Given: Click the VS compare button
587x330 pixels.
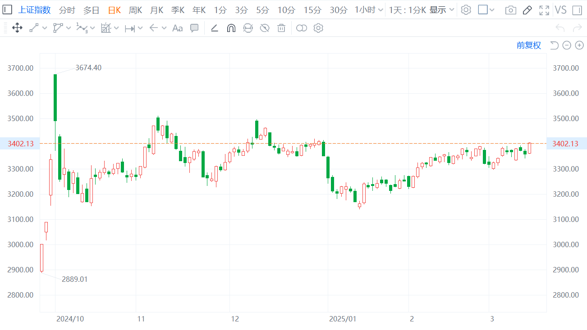Looking at the screenshot, I should [560, 10].
